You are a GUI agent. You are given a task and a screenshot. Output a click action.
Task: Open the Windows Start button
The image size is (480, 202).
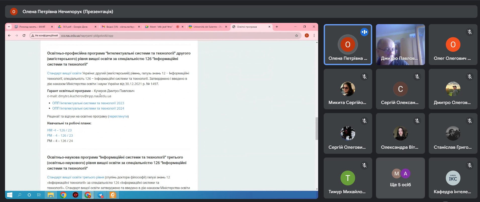click(x=10, y=195)
